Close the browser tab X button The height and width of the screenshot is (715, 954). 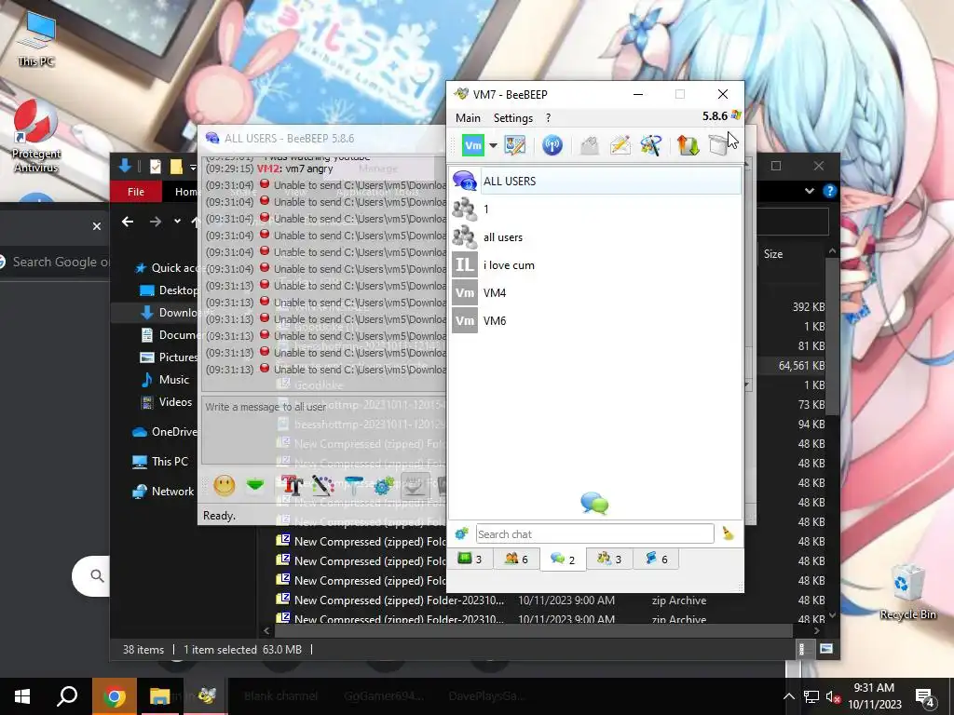coord(97,226)
